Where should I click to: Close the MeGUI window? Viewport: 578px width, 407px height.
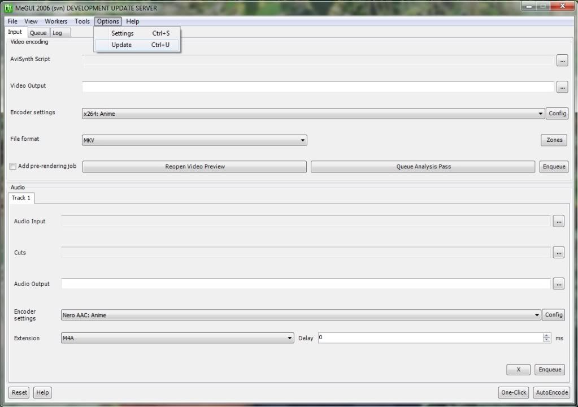tap(562, 6)
